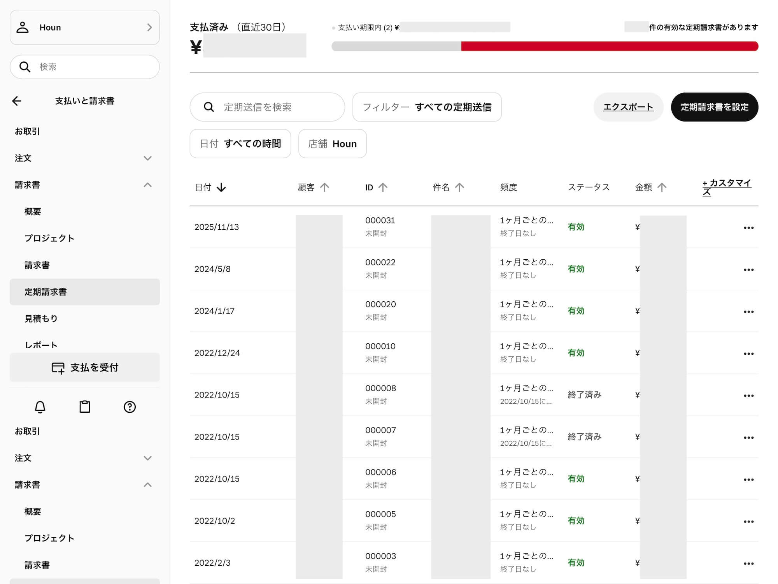Sort by 日付 column arrow
The width and height of the screenshot is (778, 584).
click(221, 188)
